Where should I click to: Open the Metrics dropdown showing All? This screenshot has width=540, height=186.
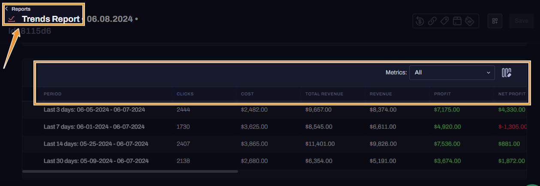(452, 73)
